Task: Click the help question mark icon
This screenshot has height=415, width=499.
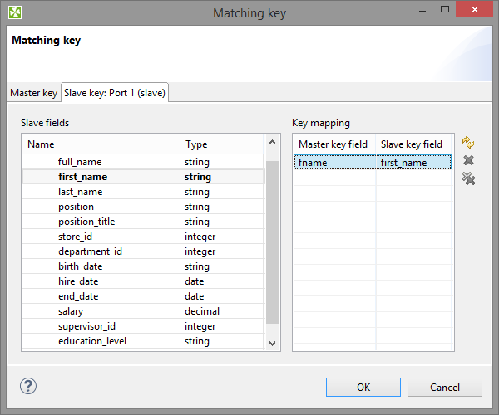Action: (x=28, y=386)
